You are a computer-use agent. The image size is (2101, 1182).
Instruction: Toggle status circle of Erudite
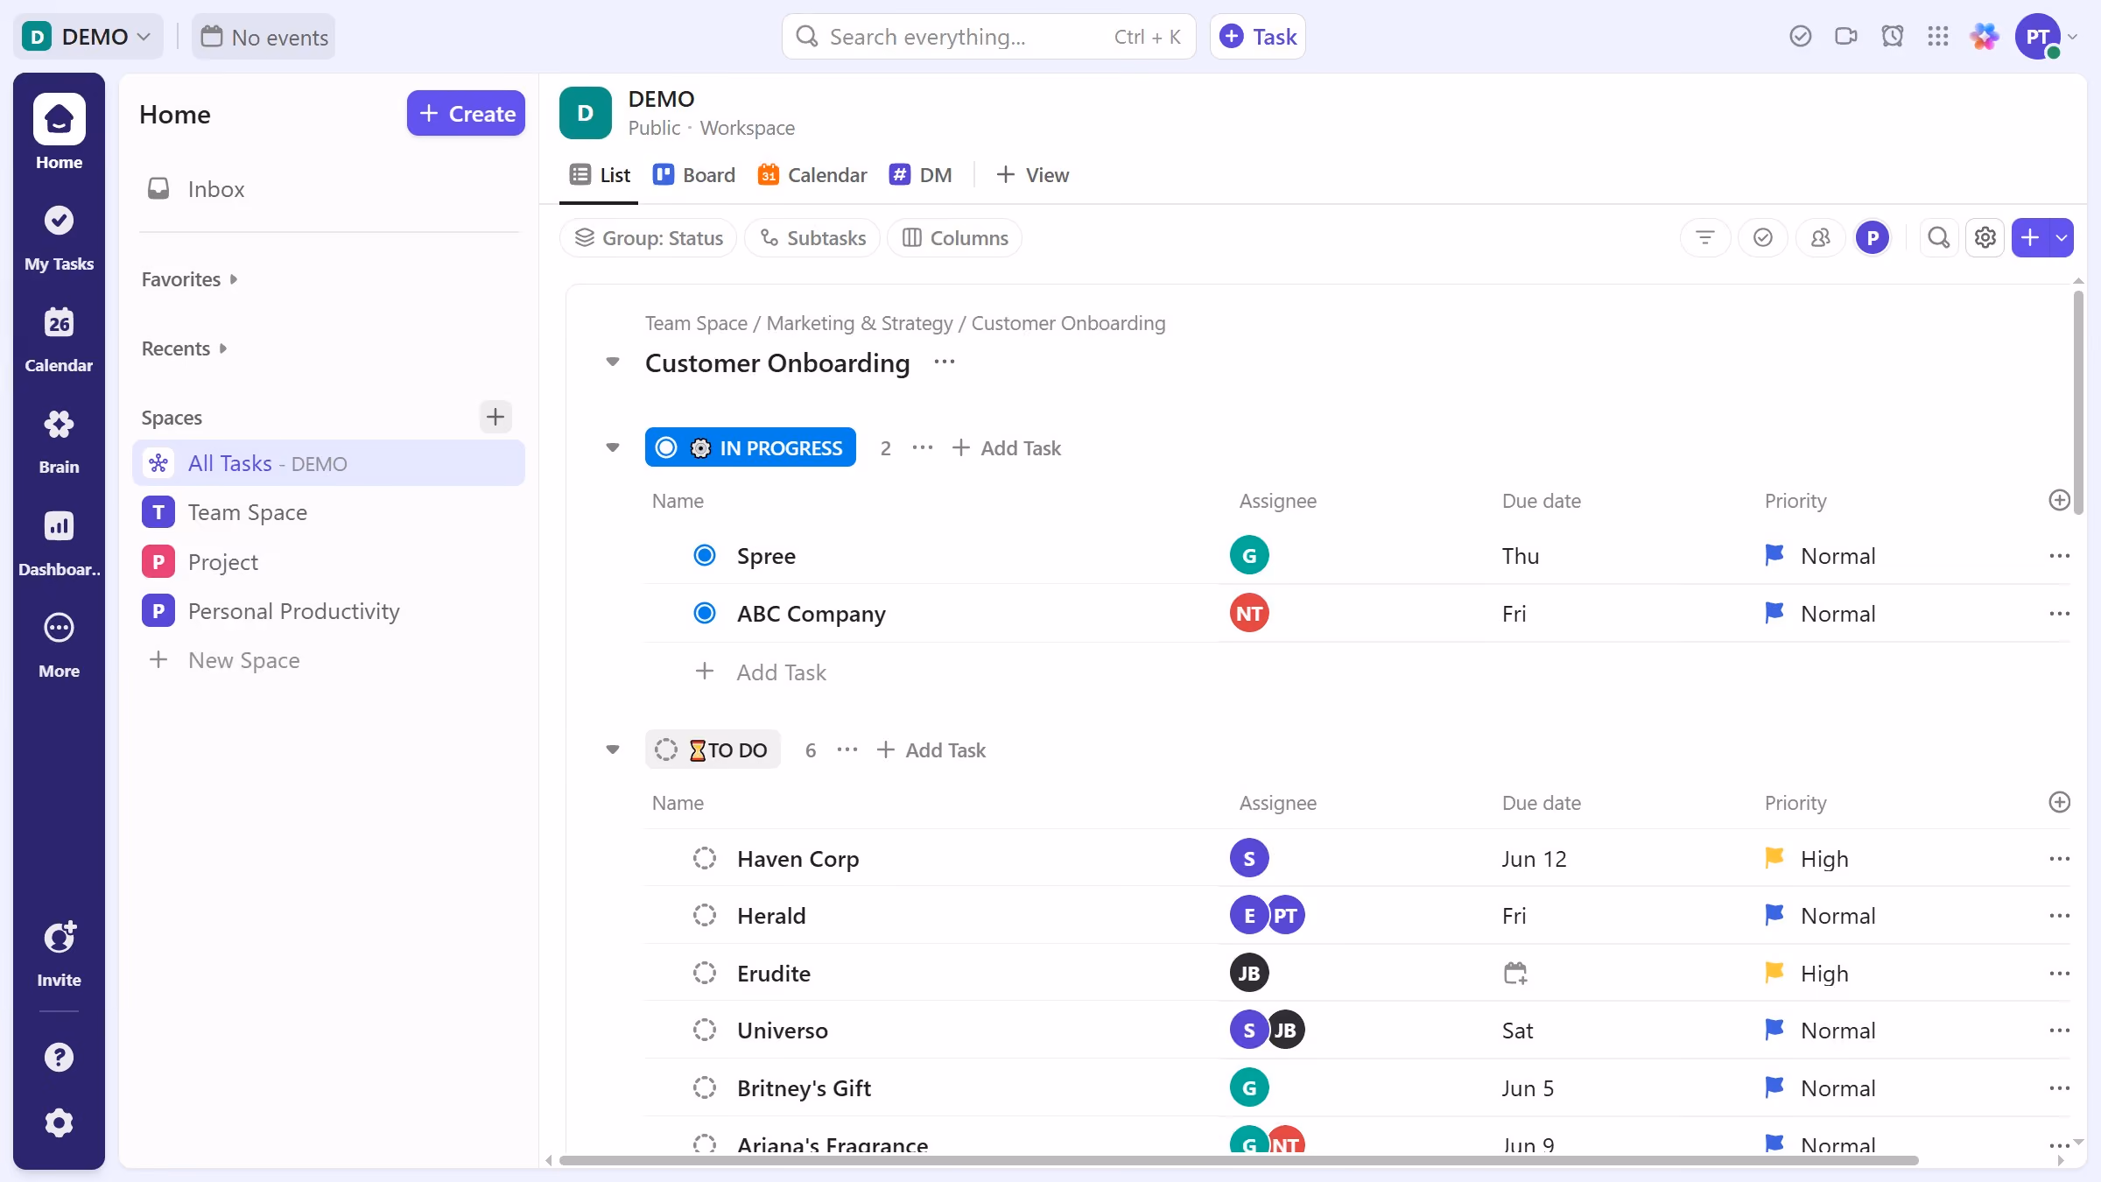pyautogui.click(x=704, y=973)
